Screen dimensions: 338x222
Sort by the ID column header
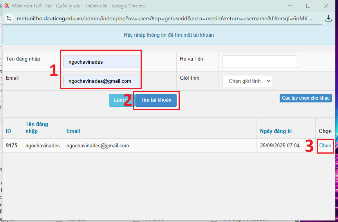(x=9, y=131)
